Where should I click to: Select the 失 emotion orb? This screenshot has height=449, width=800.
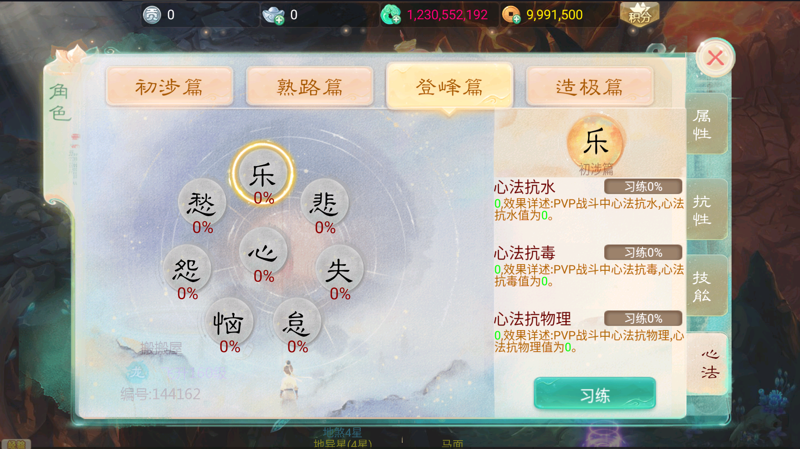(x=339, y=270)
